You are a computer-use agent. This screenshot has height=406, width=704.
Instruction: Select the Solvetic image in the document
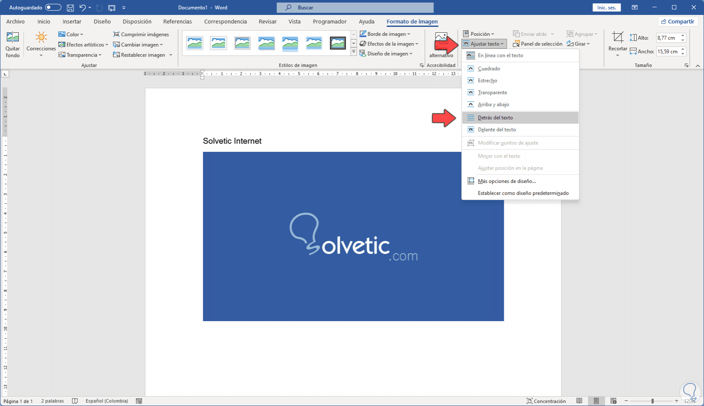[x=353, y=236]
